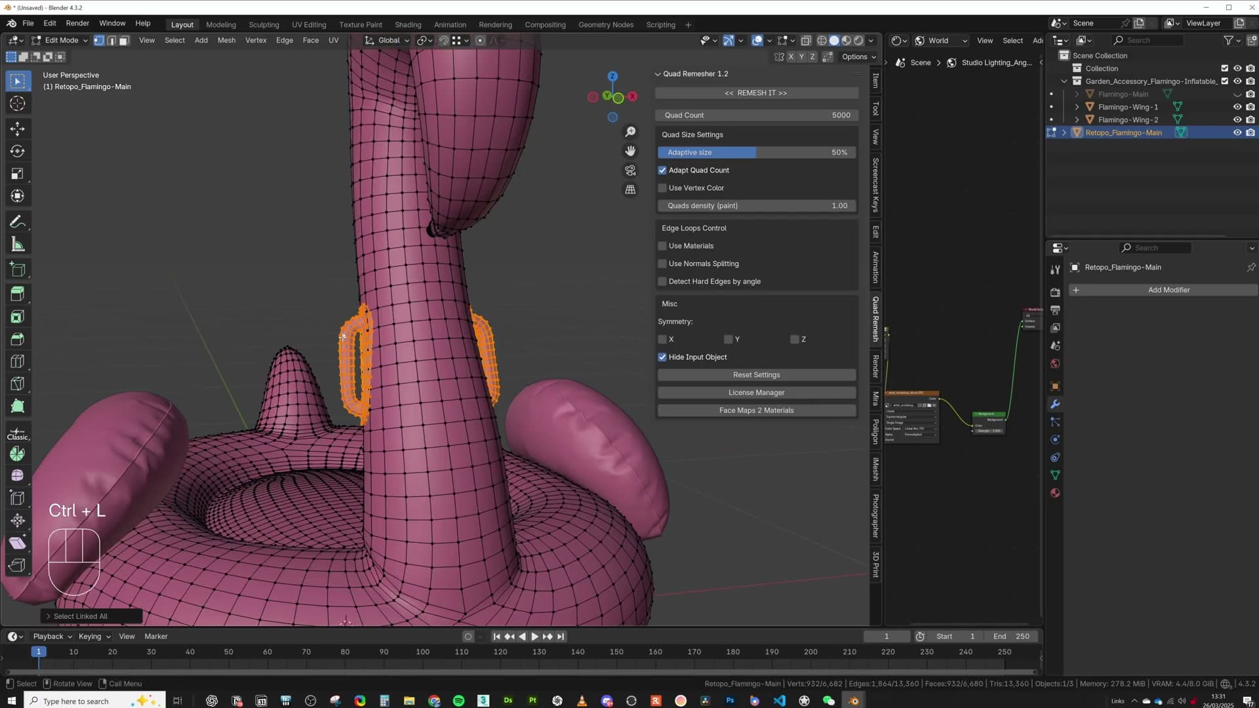The height and width of the screenshot is (708, 1259).
Task: Play animation in timeline
Action: 534,637
